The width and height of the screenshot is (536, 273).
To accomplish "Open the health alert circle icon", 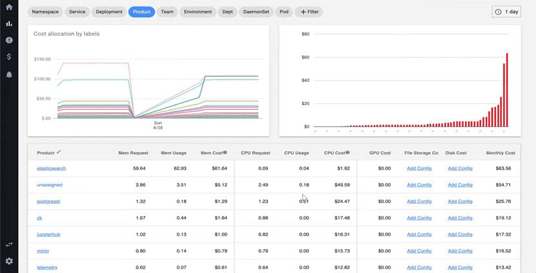I will pyautogui.click(x=9, y=40).
